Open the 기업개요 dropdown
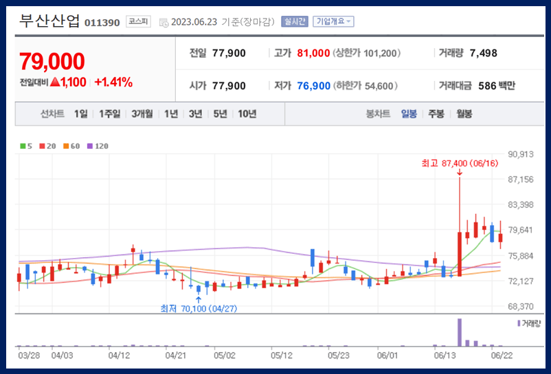 pos(333,22)
